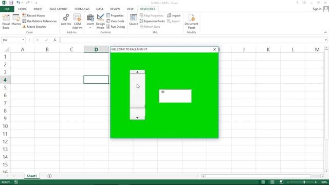Click Run Dialog

point(116,27)
